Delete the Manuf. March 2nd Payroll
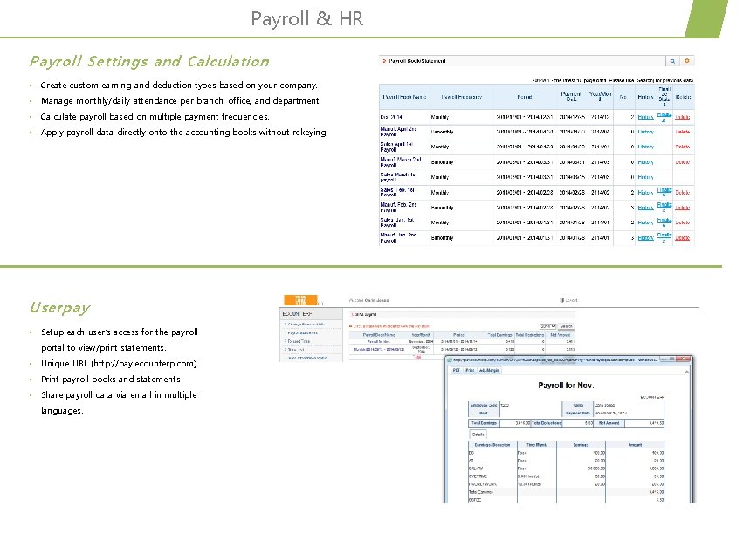The image size is (750, 534). click(x=683, y=162)
